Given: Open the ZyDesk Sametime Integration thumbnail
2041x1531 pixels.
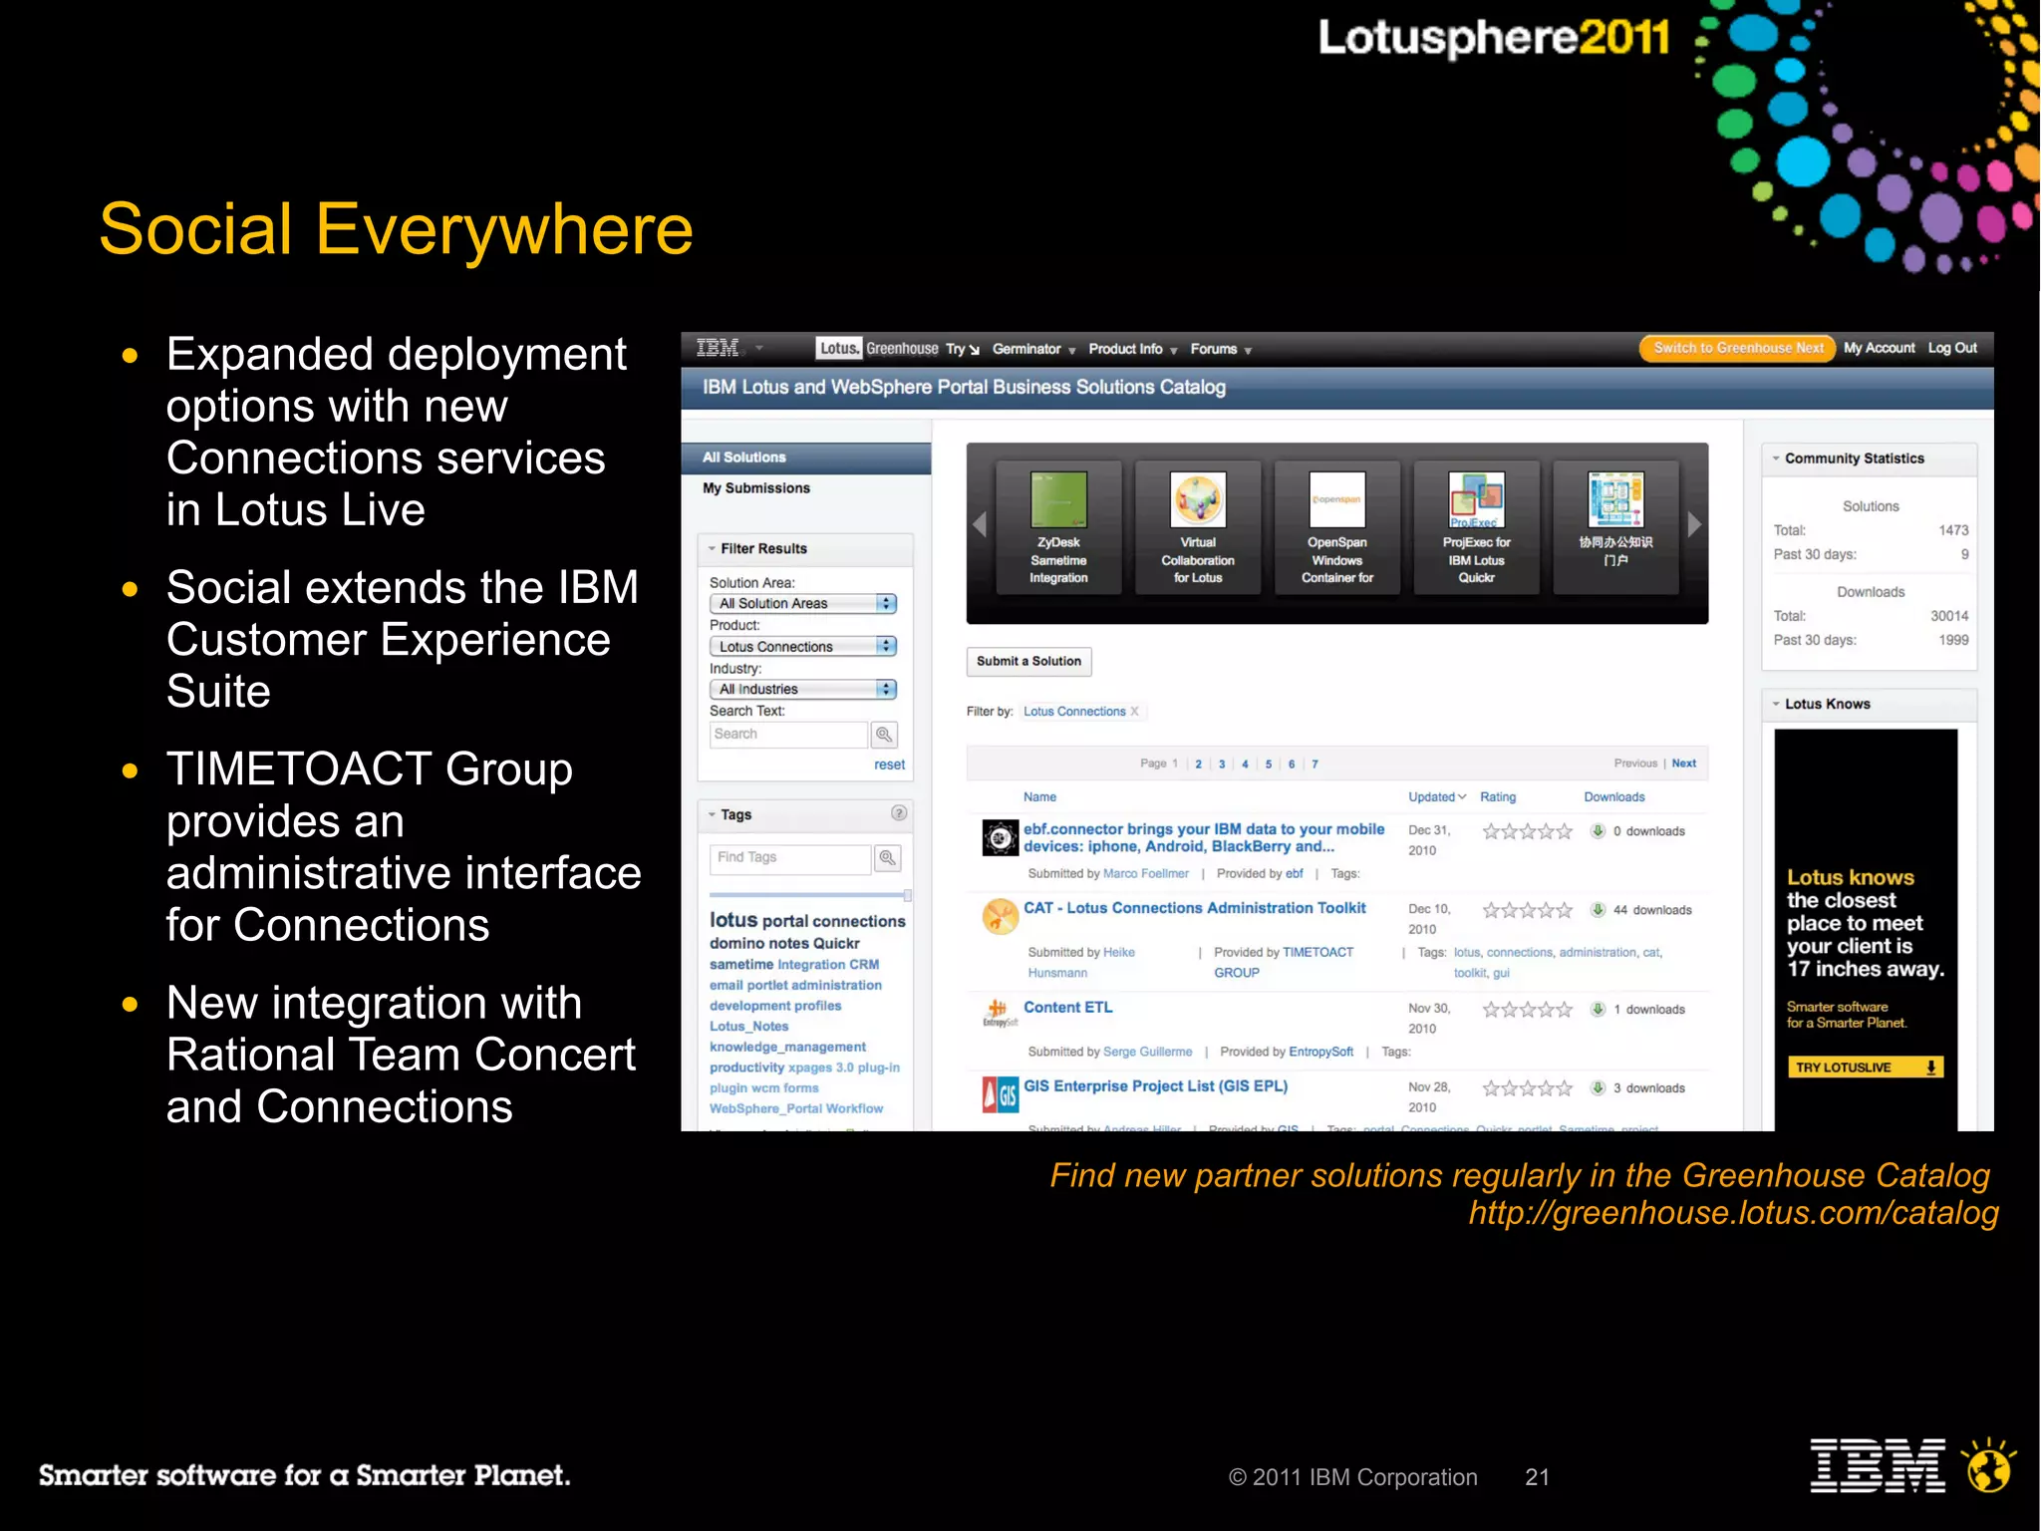Looking at the screenshot, I should pos(1058,498).
